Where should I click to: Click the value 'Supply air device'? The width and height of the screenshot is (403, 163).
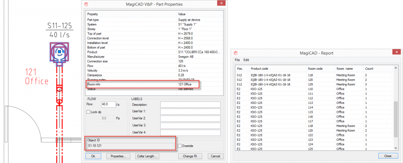tap(189, 20)
